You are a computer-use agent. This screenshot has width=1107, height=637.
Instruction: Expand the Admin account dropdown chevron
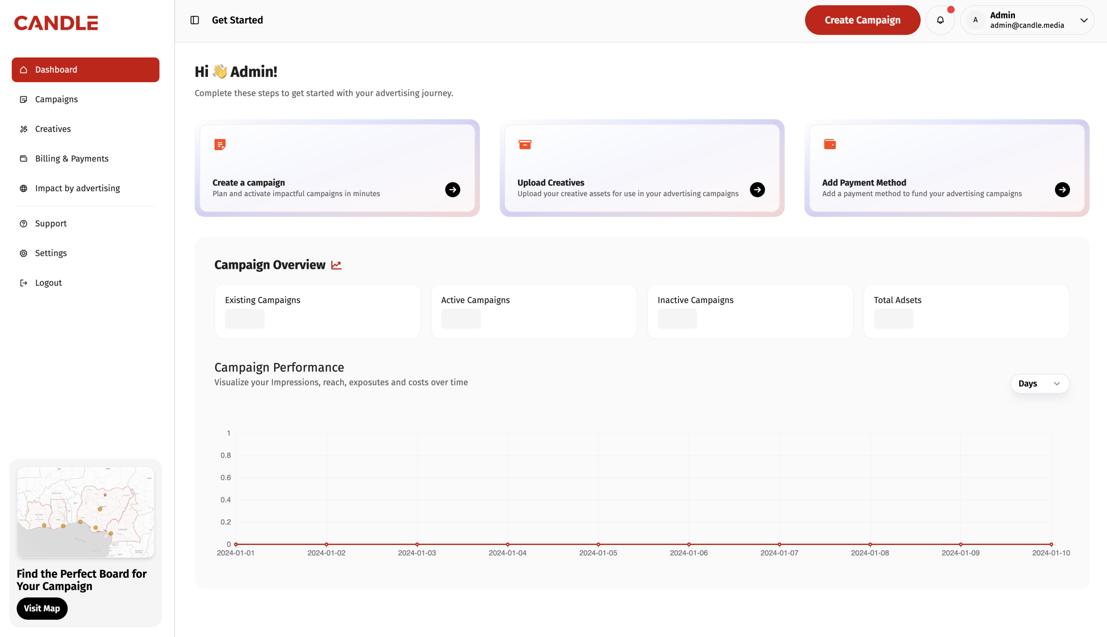[x=1084, y=20]
